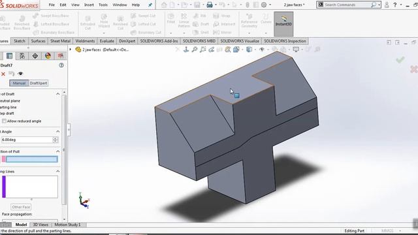
Task: Open the DimXpertManager crosshair tab icon
Action: (35, 55)
